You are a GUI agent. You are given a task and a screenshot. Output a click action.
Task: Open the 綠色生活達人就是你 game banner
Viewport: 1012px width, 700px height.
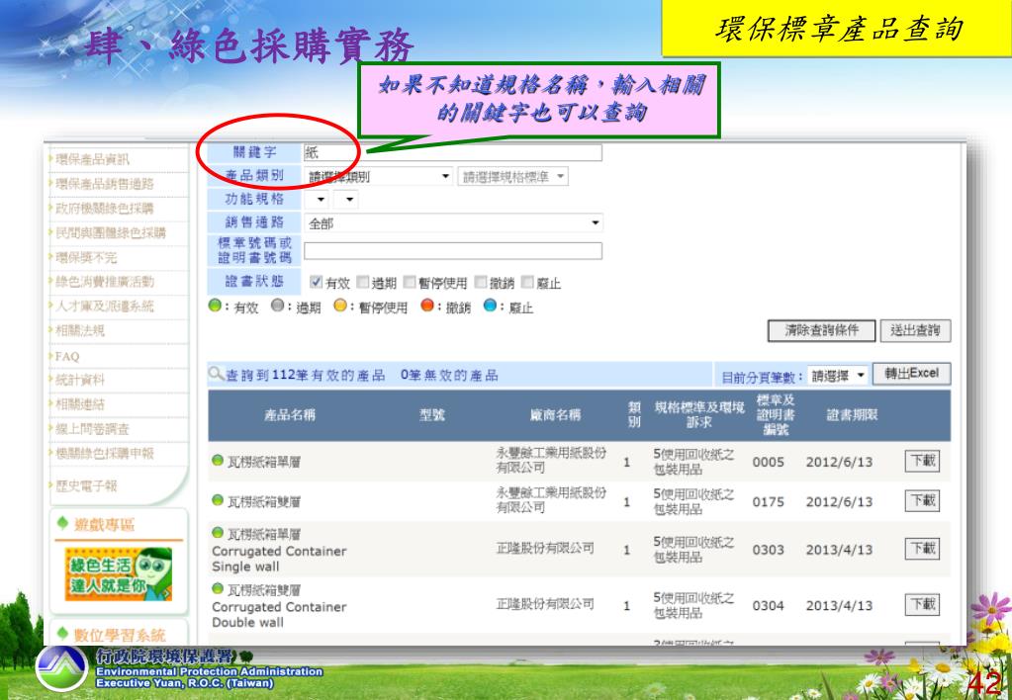(x=118, y=573)
